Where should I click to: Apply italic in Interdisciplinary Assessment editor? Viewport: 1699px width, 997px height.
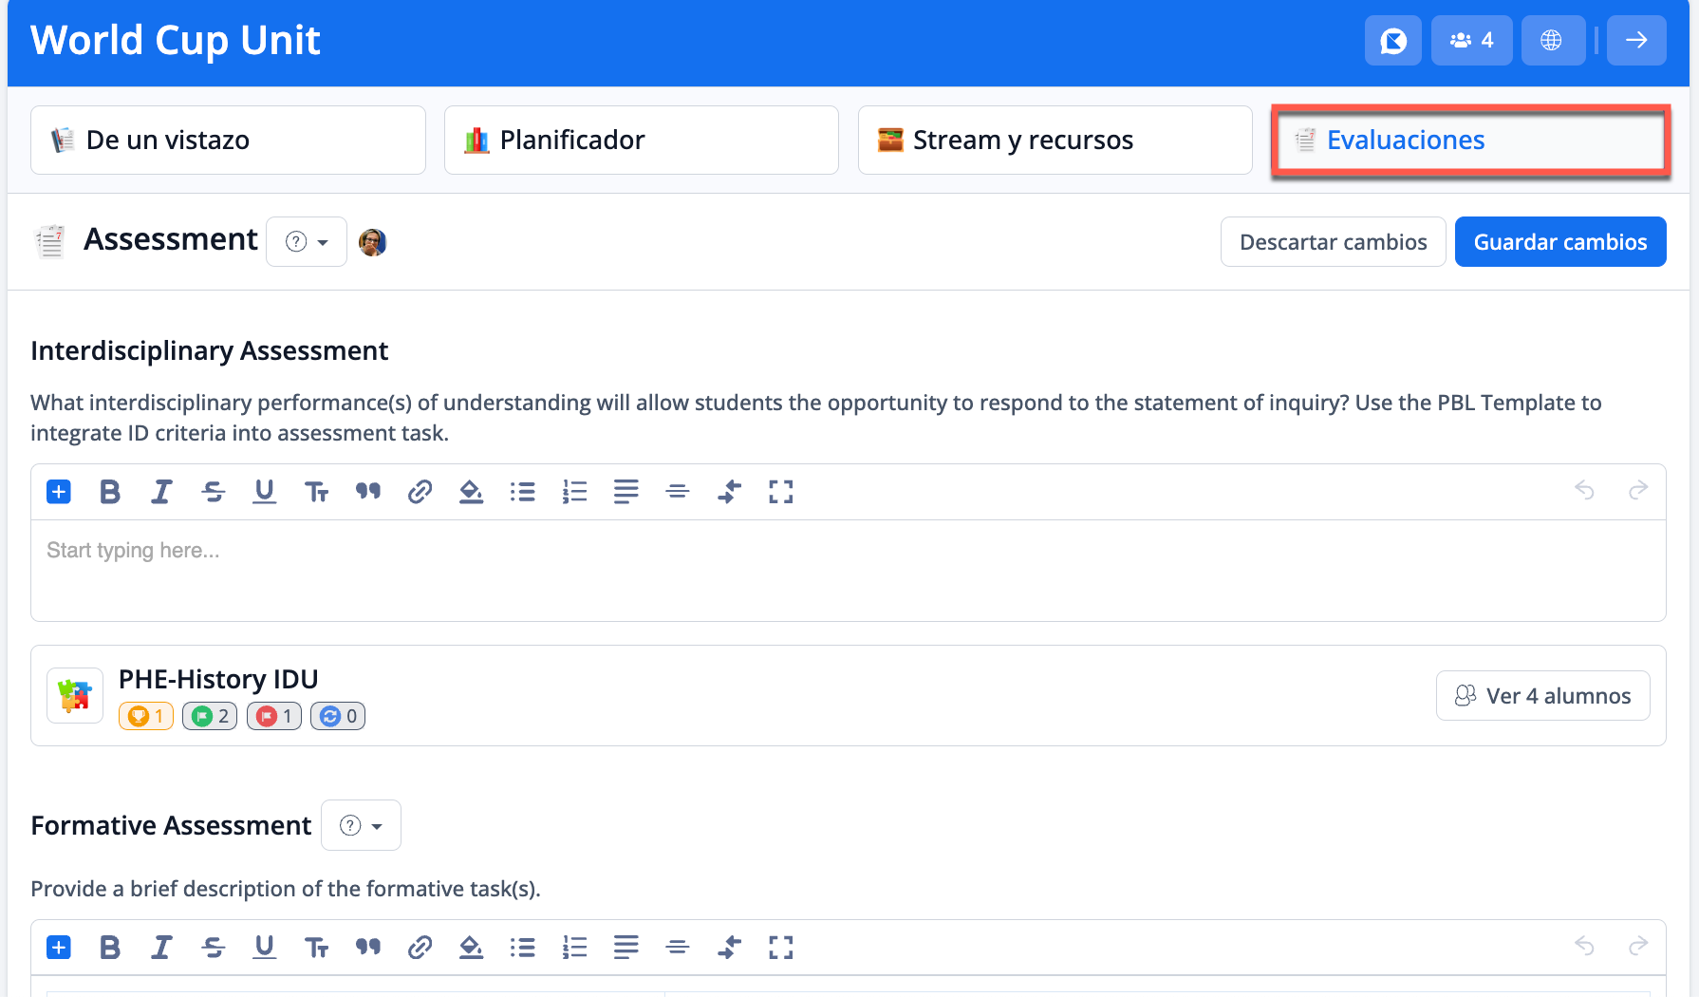pyautogui.click(x=161, y=492)
